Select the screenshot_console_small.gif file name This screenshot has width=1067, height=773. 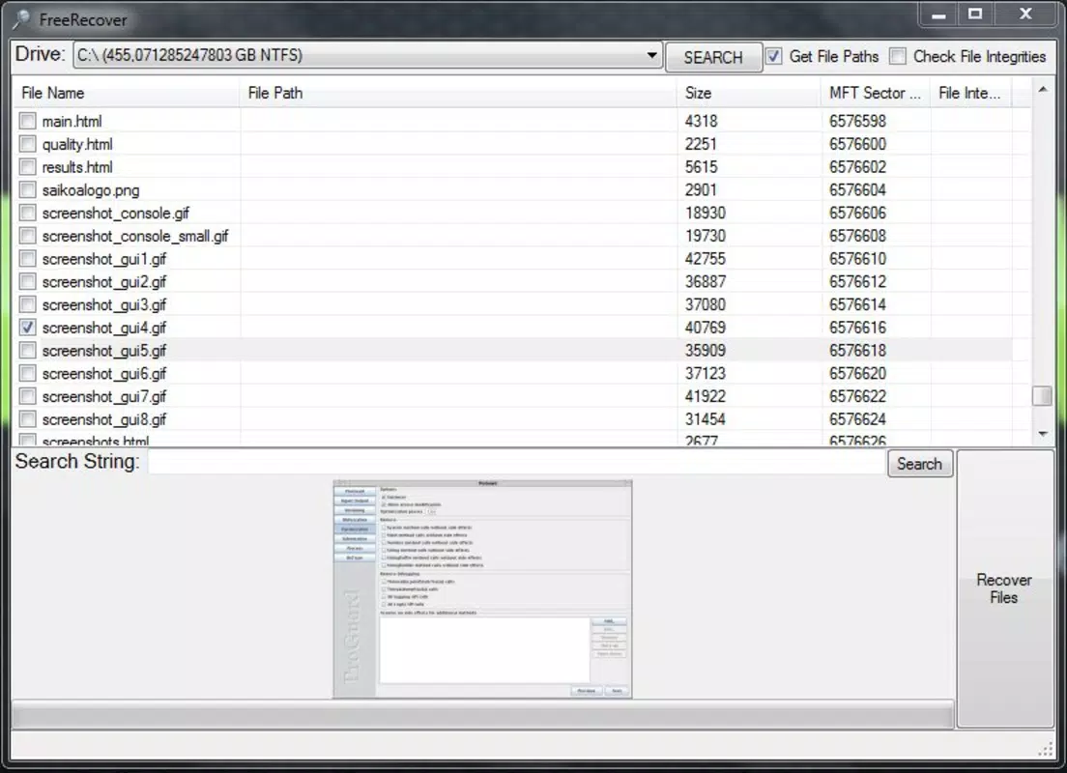pos(135,236)
